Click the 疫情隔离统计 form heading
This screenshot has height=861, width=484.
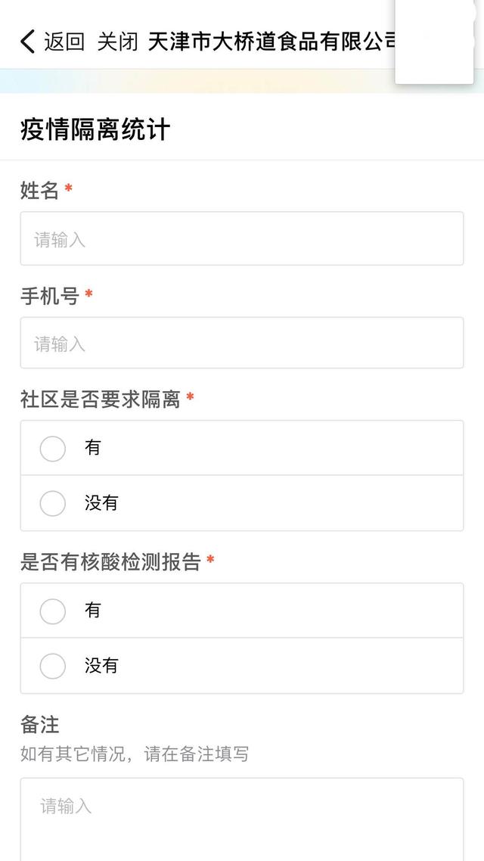[95, 129]
